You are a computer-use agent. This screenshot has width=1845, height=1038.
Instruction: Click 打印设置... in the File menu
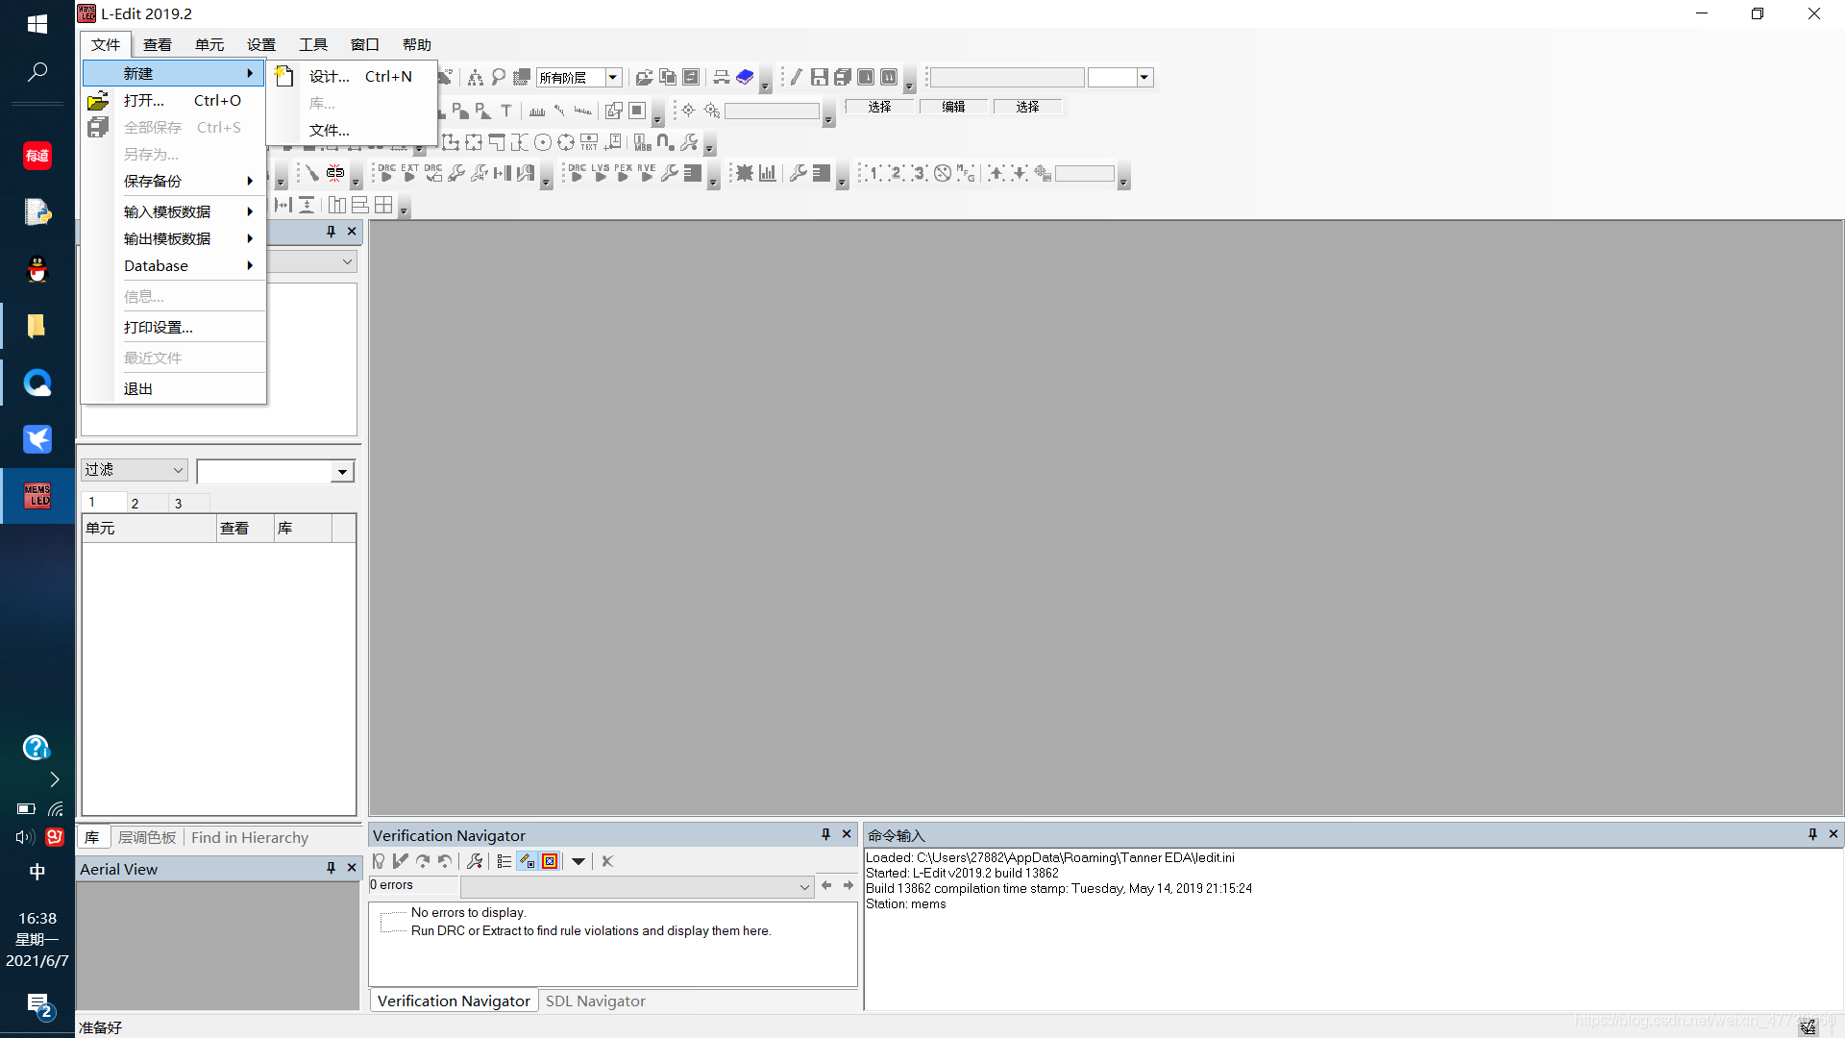(x=159, y=327)
